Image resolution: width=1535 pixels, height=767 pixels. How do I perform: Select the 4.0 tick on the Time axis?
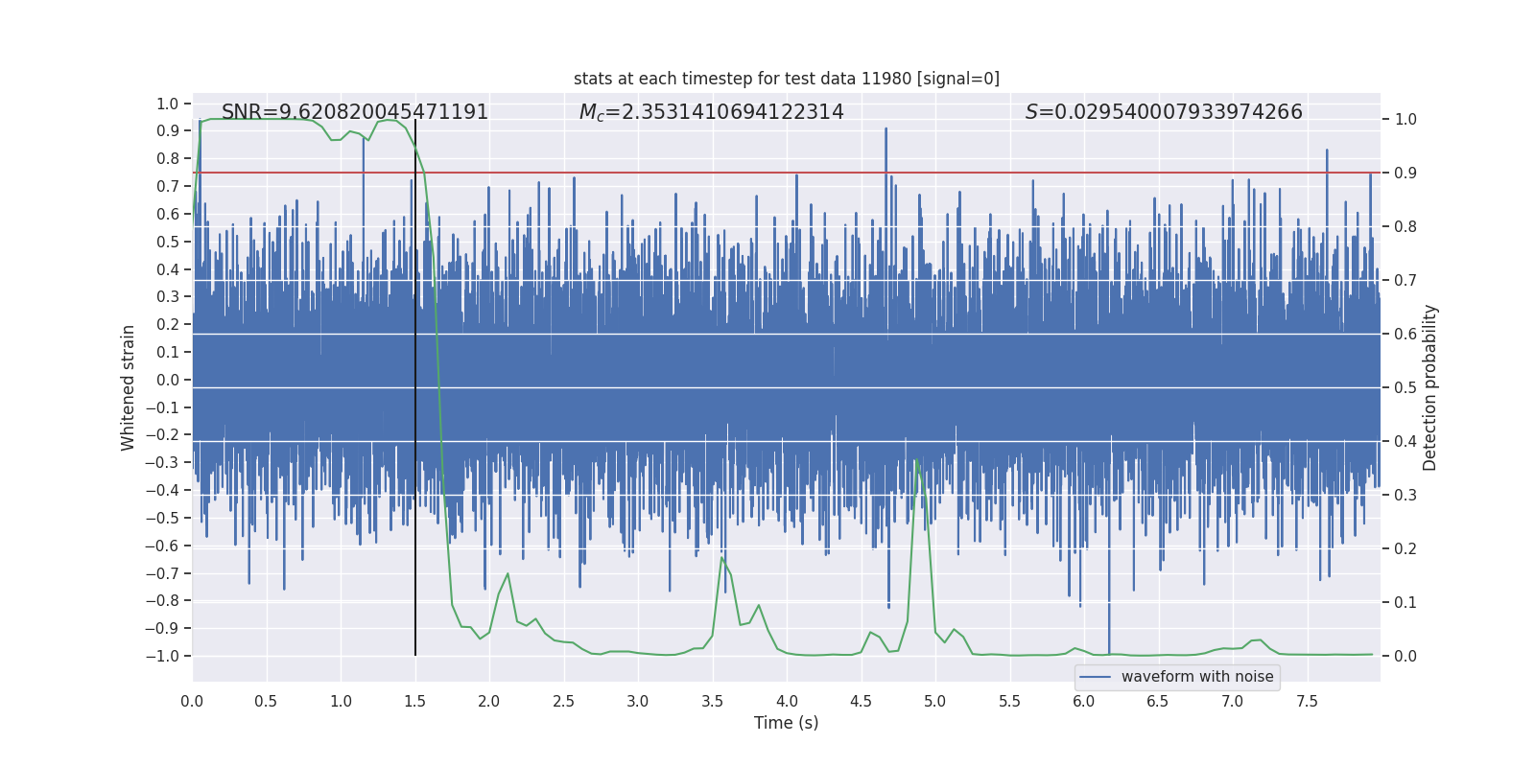click(x=787, y=701)
